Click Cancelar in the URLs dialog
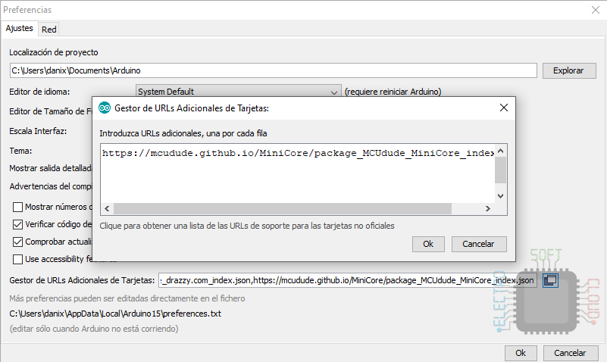 [479, 244]
